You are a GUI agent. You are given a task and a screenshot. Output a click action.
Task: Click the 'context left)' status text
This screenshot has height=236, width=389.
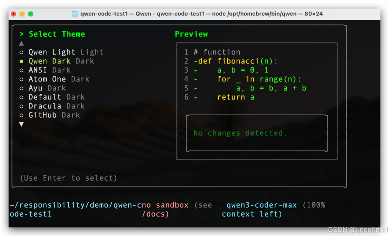252,214
